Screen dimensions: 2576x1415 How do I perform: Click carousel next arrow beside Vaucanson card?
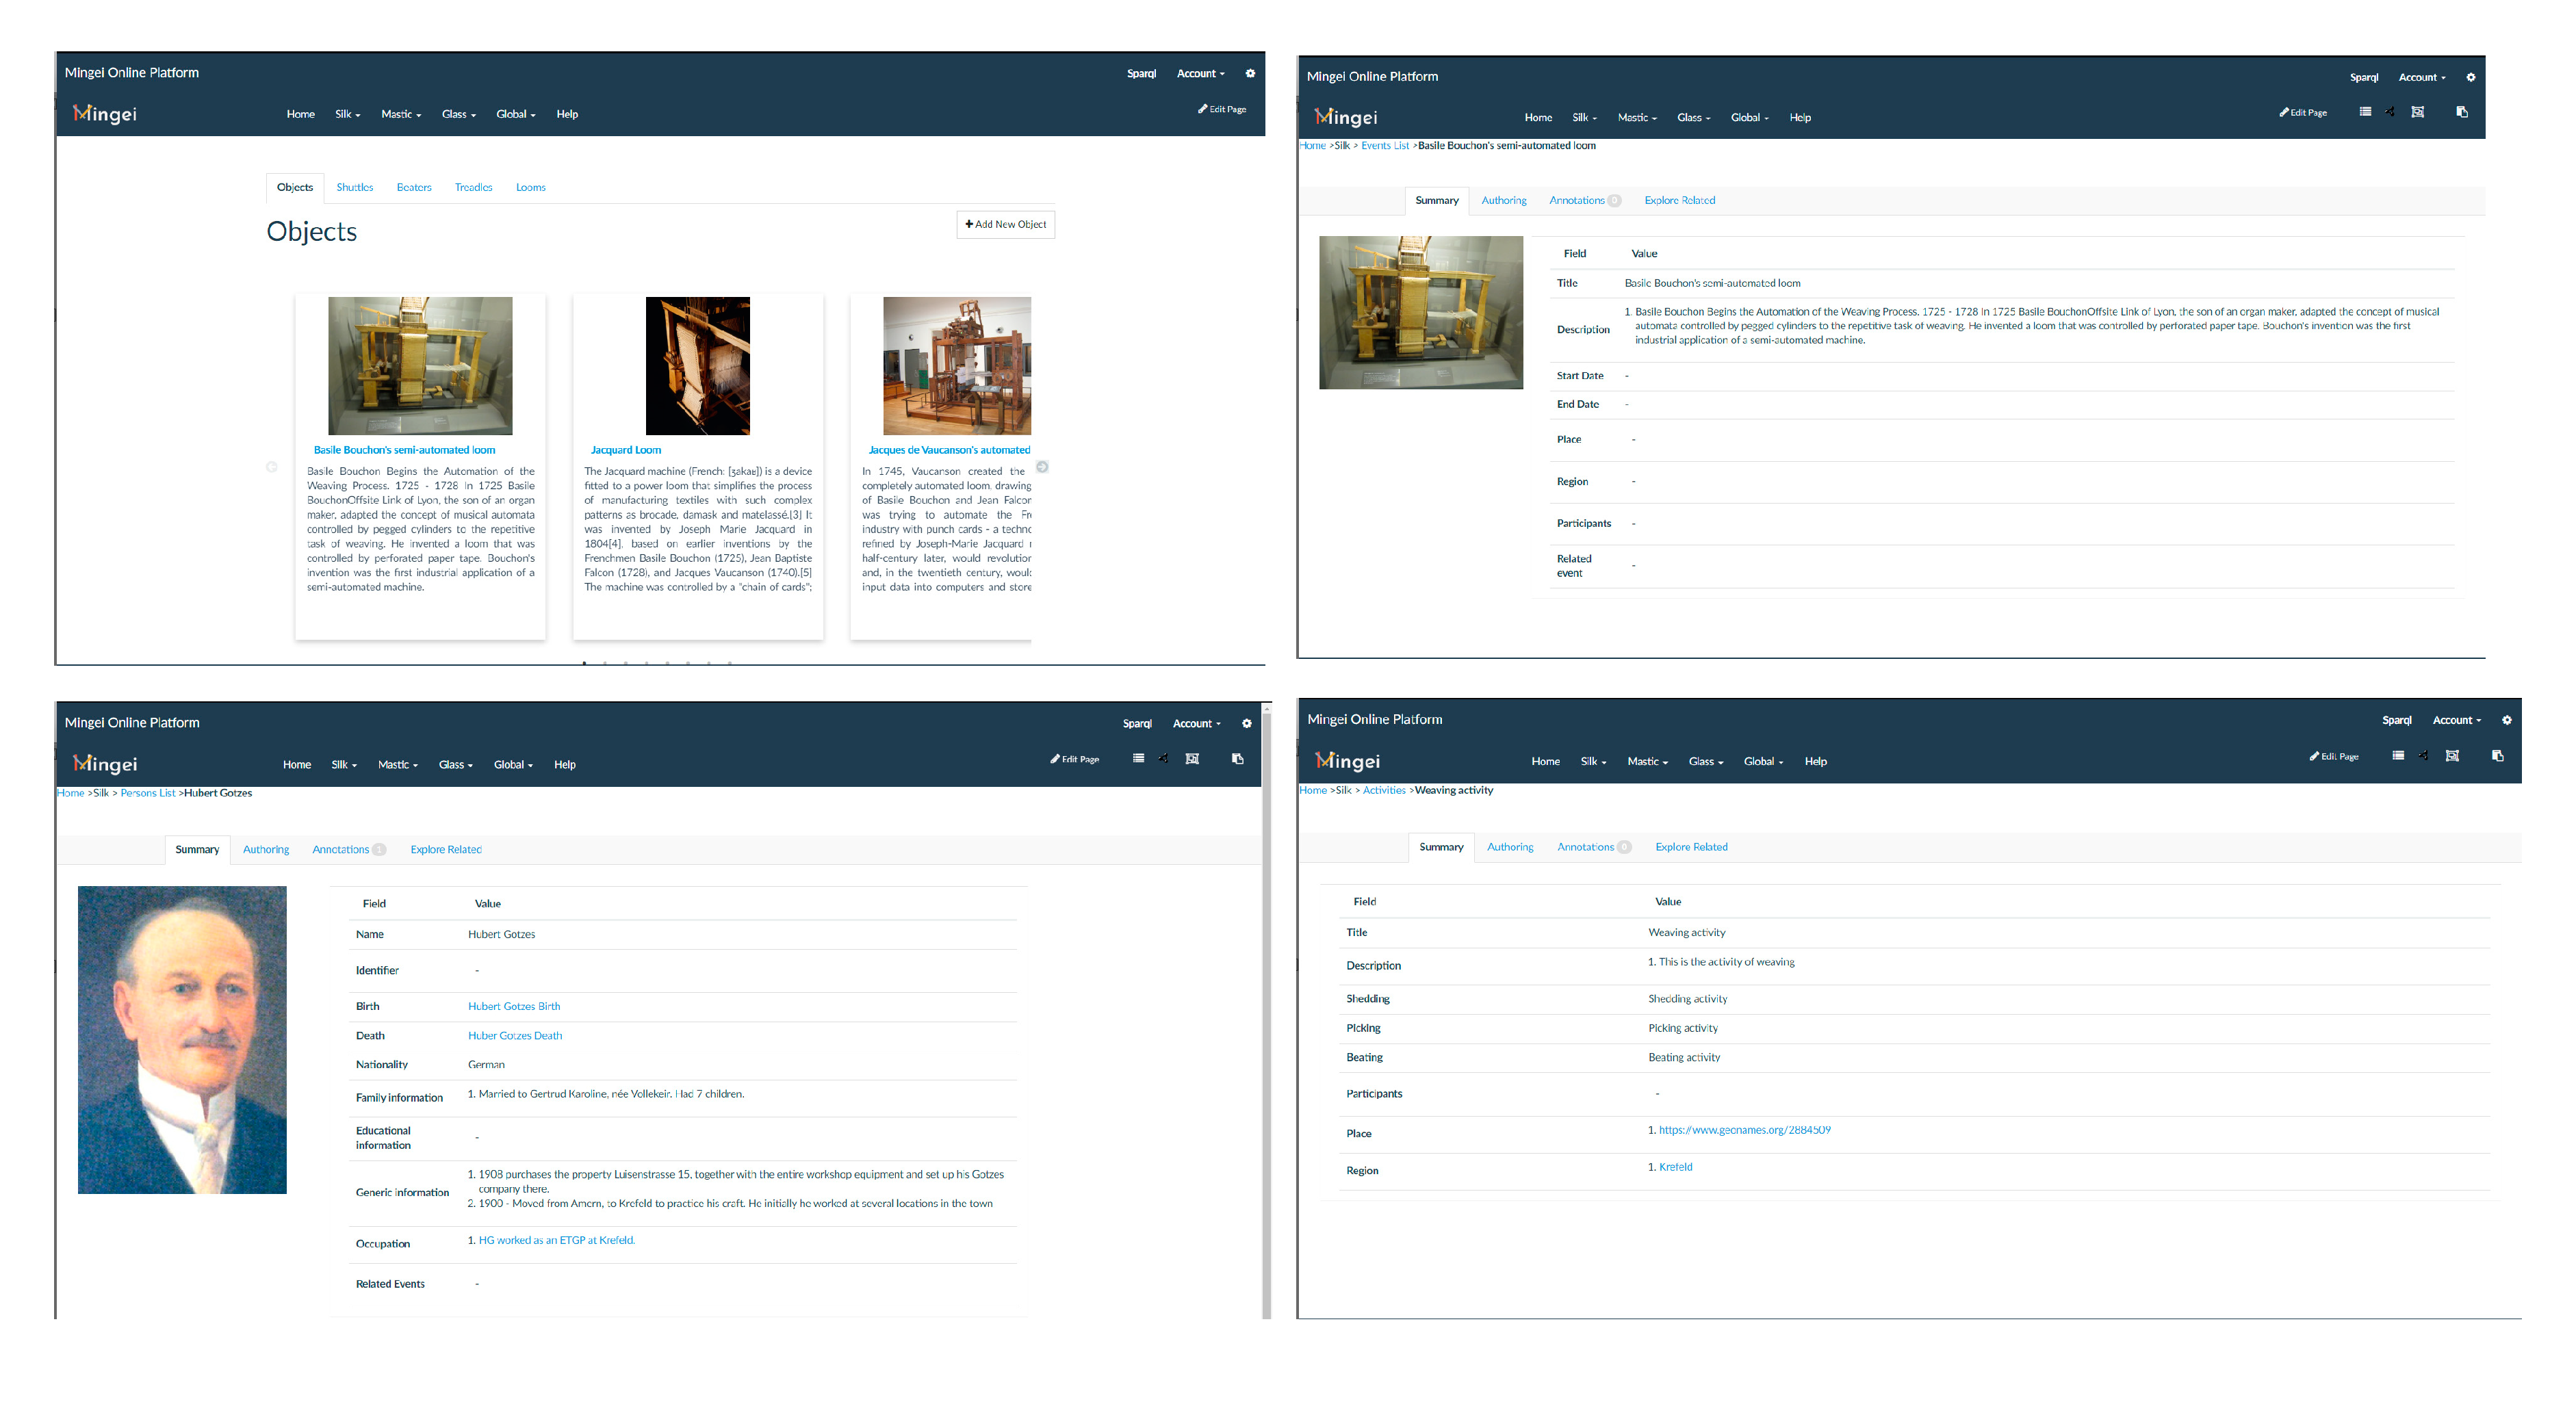tap(1042, 467)
